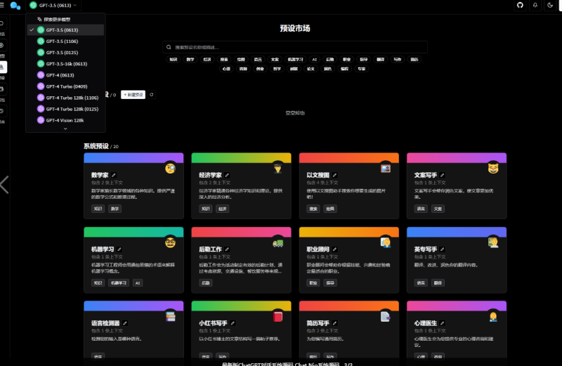
Task: Edit the 语言检测器 preset with the pencil icon
Action: point(125,323)
